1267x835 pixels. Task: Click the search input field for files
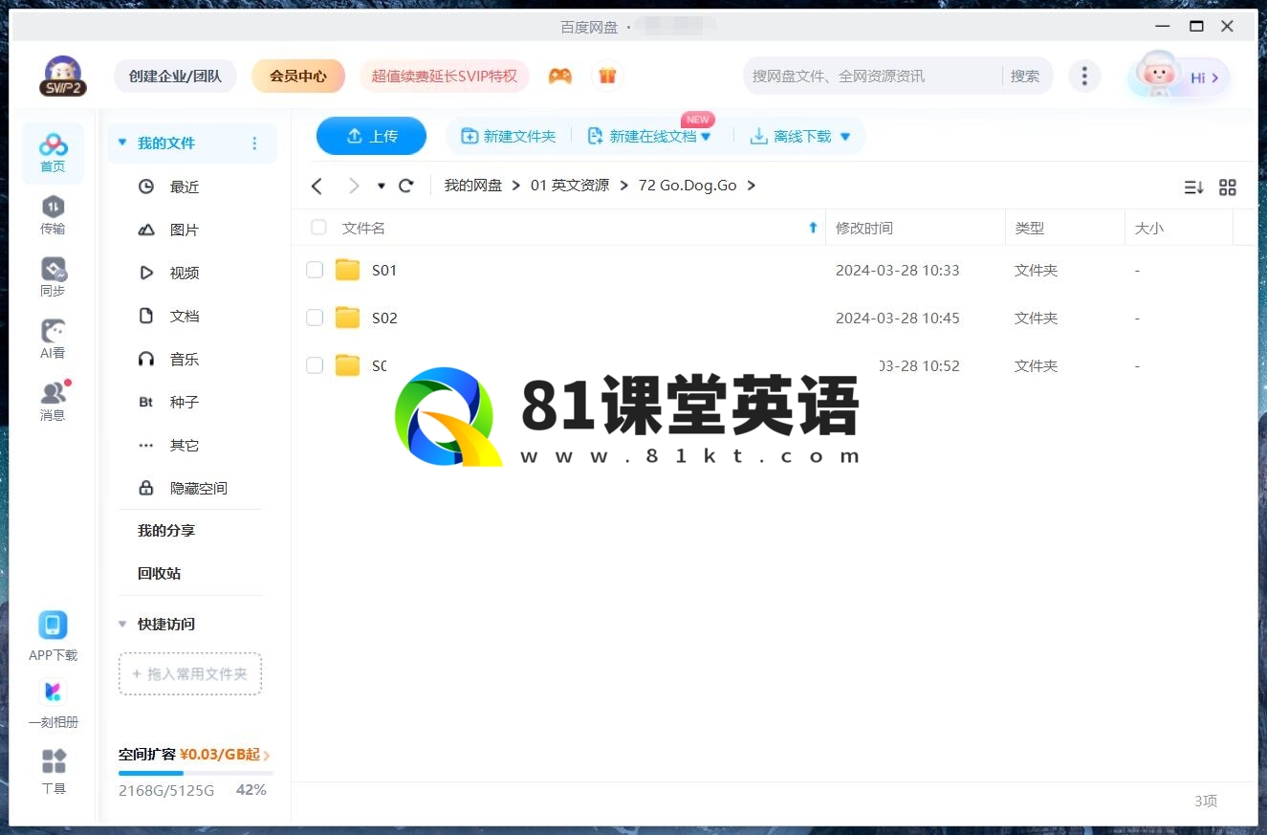coord(870,76)
